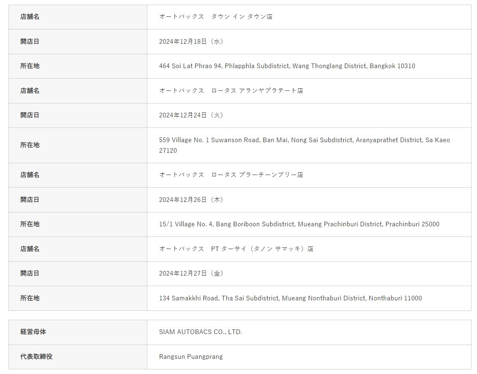This screenshot has height=374, width=477.
Task: Click the 2024年12月24日（火） opening date
Action: pos(191,115)
